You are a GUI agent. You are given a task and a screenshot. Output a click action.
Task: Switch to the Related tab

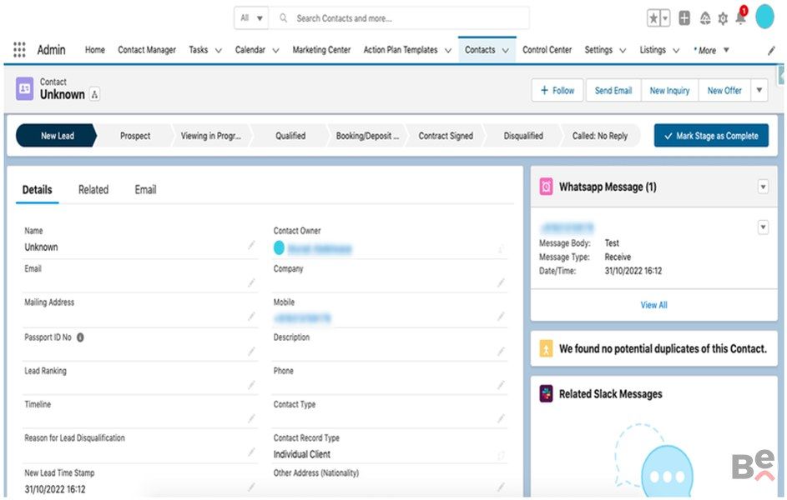[x=93, y=190]
